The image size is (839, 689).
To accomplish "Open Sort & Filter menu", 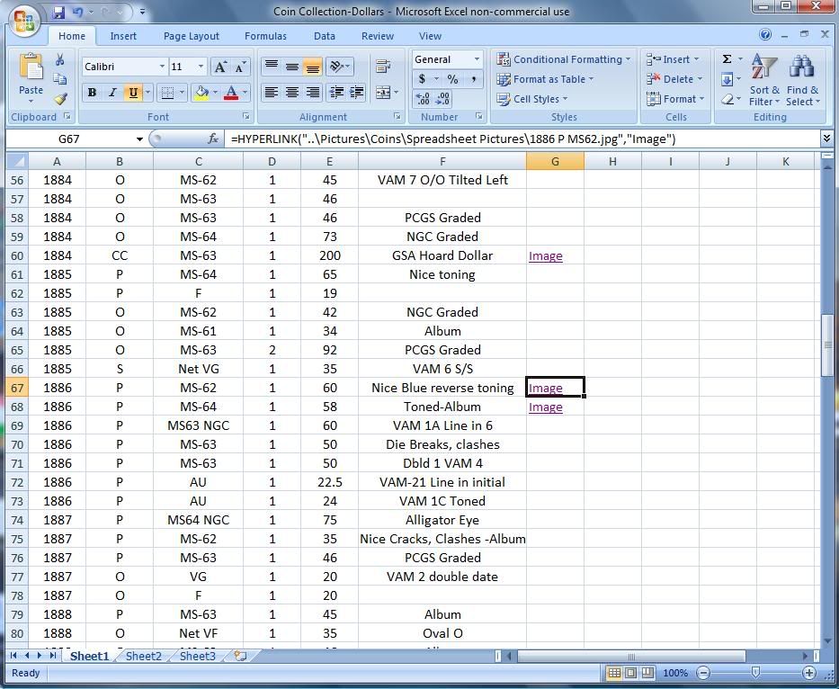I will (x=764, y=80).
